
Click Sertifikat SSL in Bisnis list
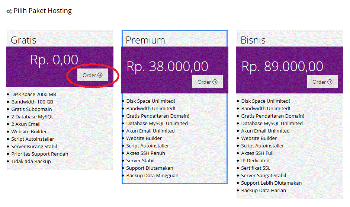click(256, 168)
